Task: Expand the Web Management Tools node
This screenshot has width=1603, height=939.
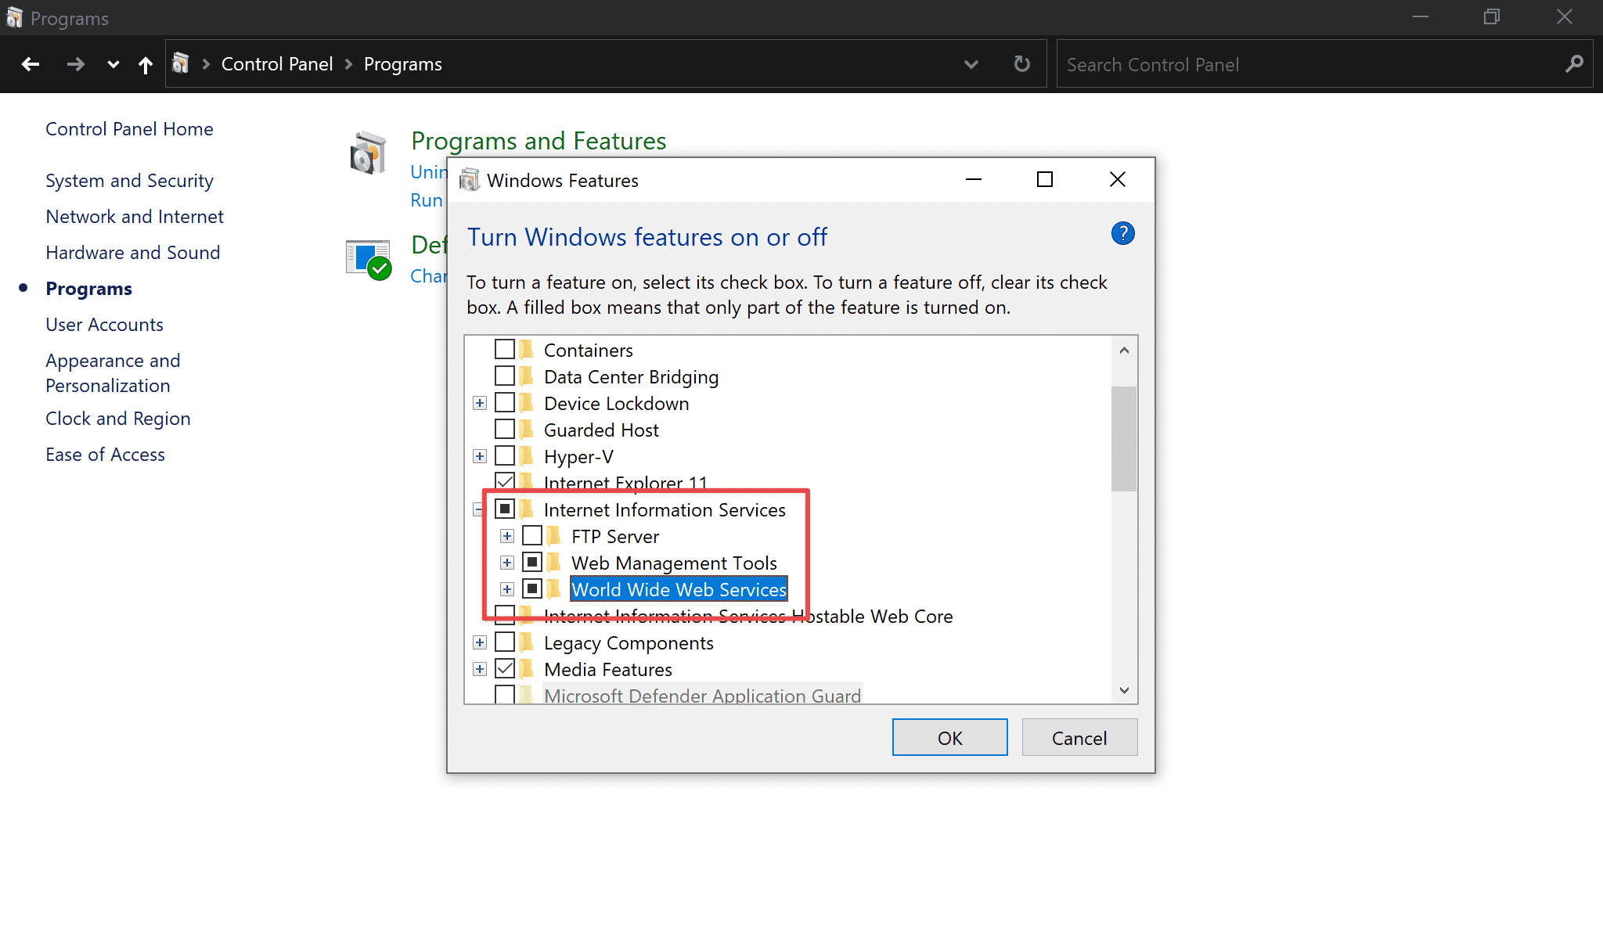Action: pos(507,563)
